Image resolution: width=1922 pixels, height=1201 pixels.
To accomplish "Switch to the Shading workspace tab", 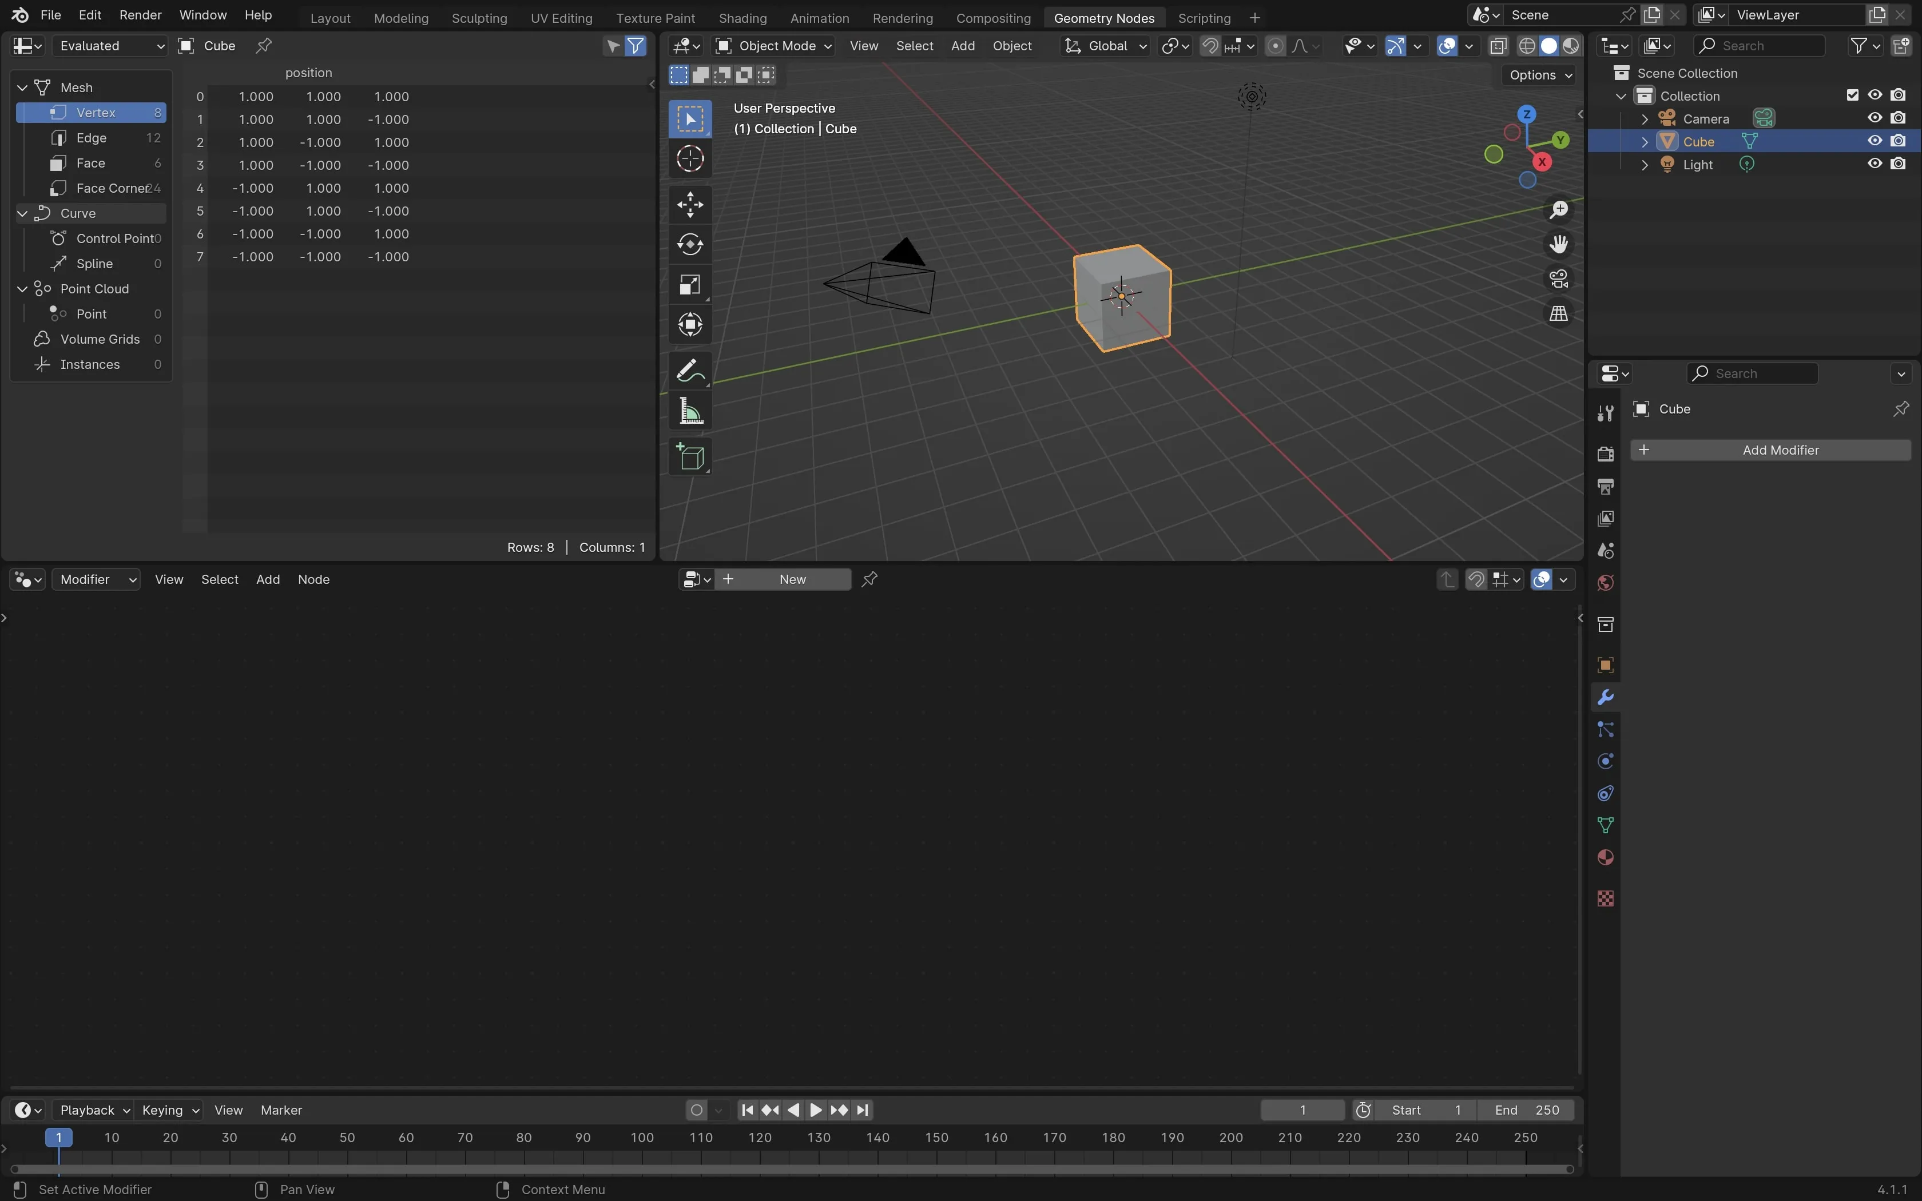I will pos(742,18).
